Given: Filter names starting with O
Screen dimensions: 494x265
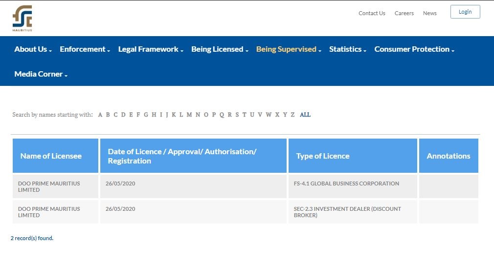Looking at the screenshot, I should pos(206,115).
